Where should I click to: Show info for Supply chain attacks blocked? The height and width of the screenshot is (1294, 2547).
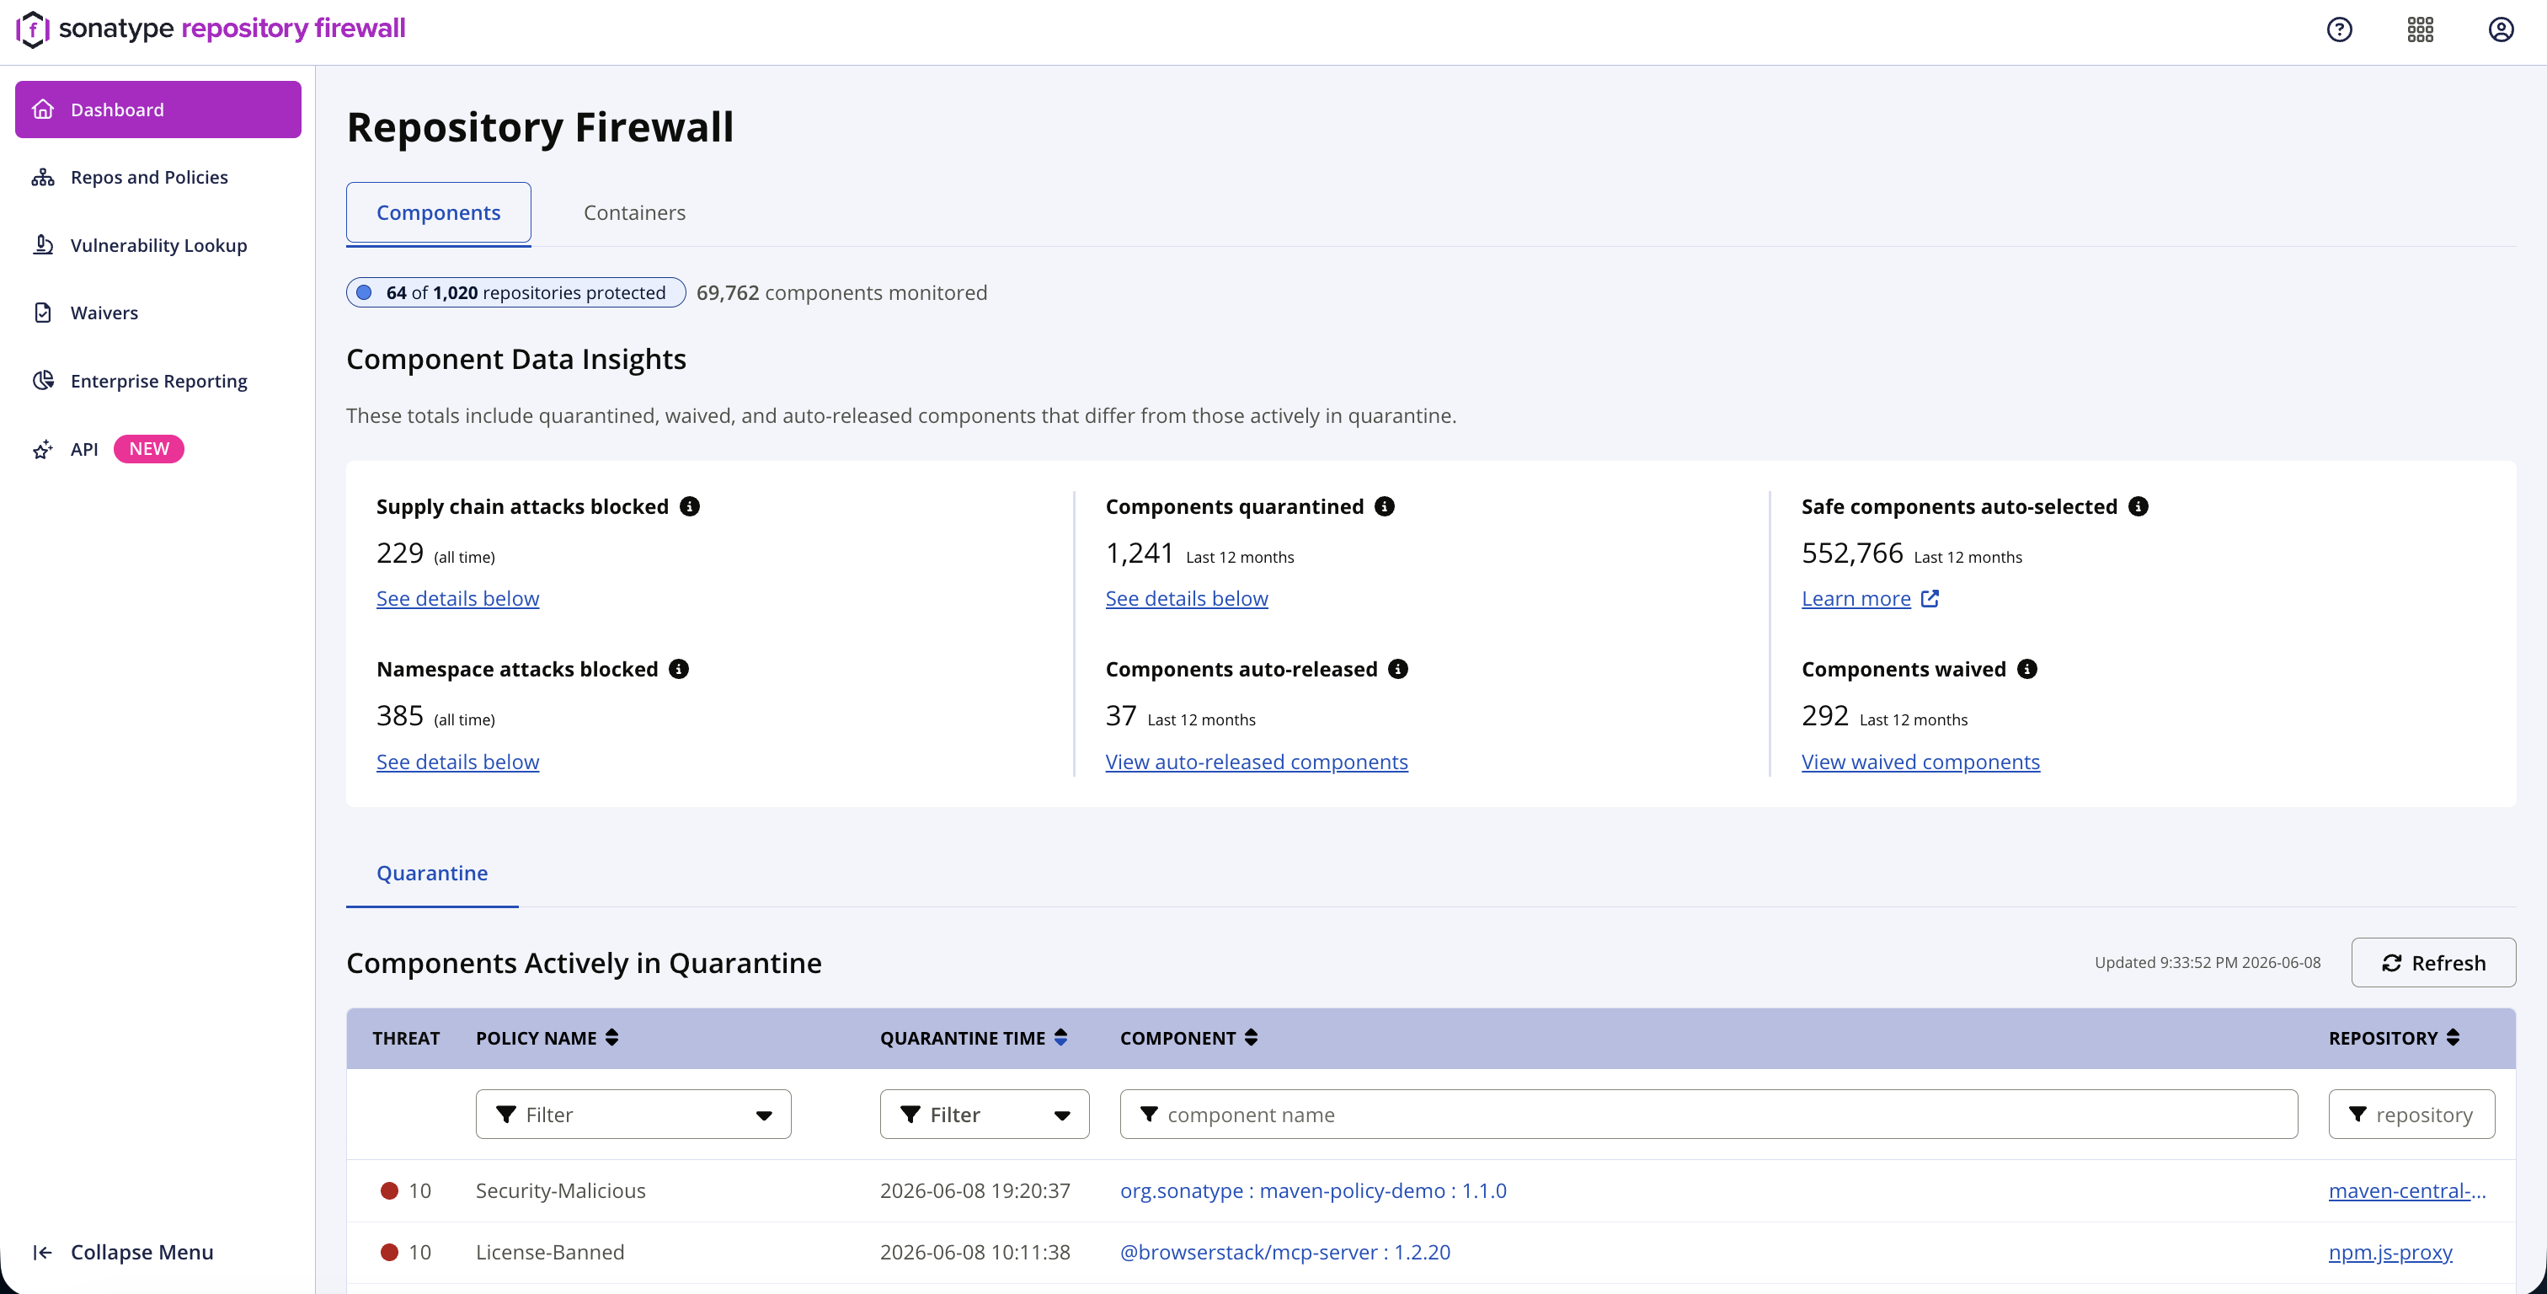coord(690,506)
